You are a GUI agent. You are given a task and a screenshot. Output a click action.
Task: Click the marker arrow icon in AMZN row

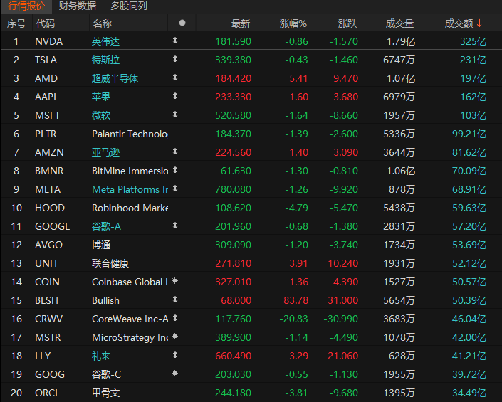pos(175,152)
